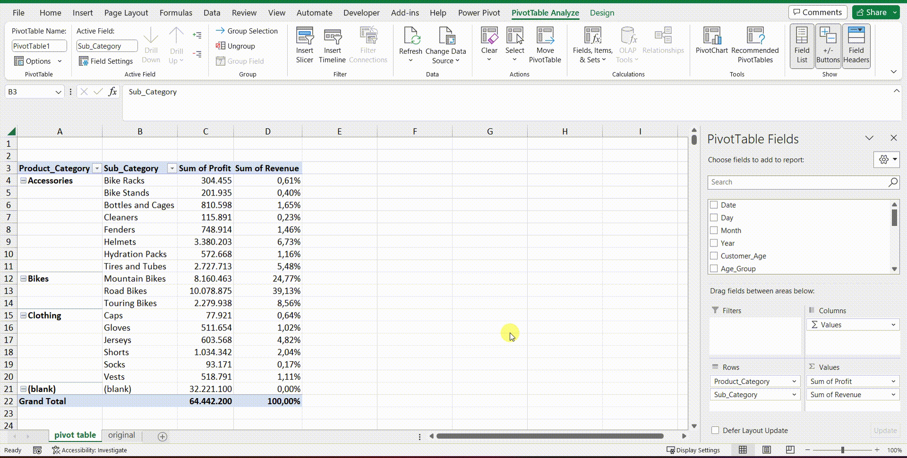Check the Age_Group field checkbox
Screen dimensions: 907x458
714,269
